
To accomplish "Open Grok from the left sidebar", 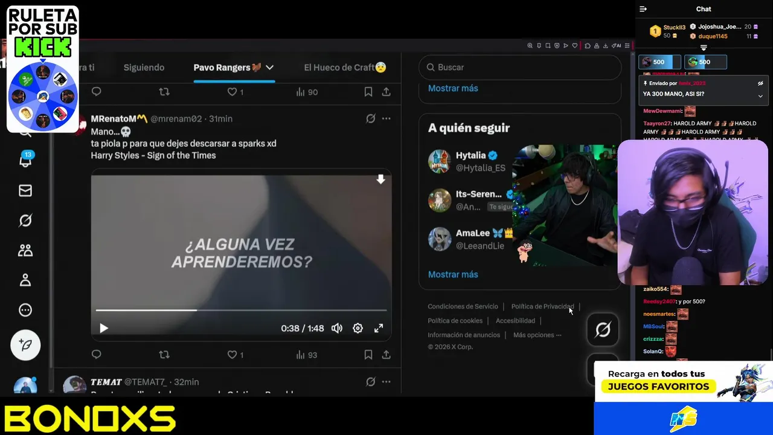I will point(25,221).
